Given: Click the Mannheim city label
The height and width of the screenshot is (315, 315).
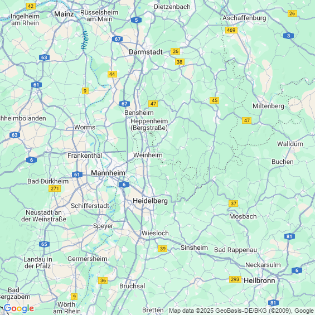Looking at the screenshot, I should [x=108, y=173].
